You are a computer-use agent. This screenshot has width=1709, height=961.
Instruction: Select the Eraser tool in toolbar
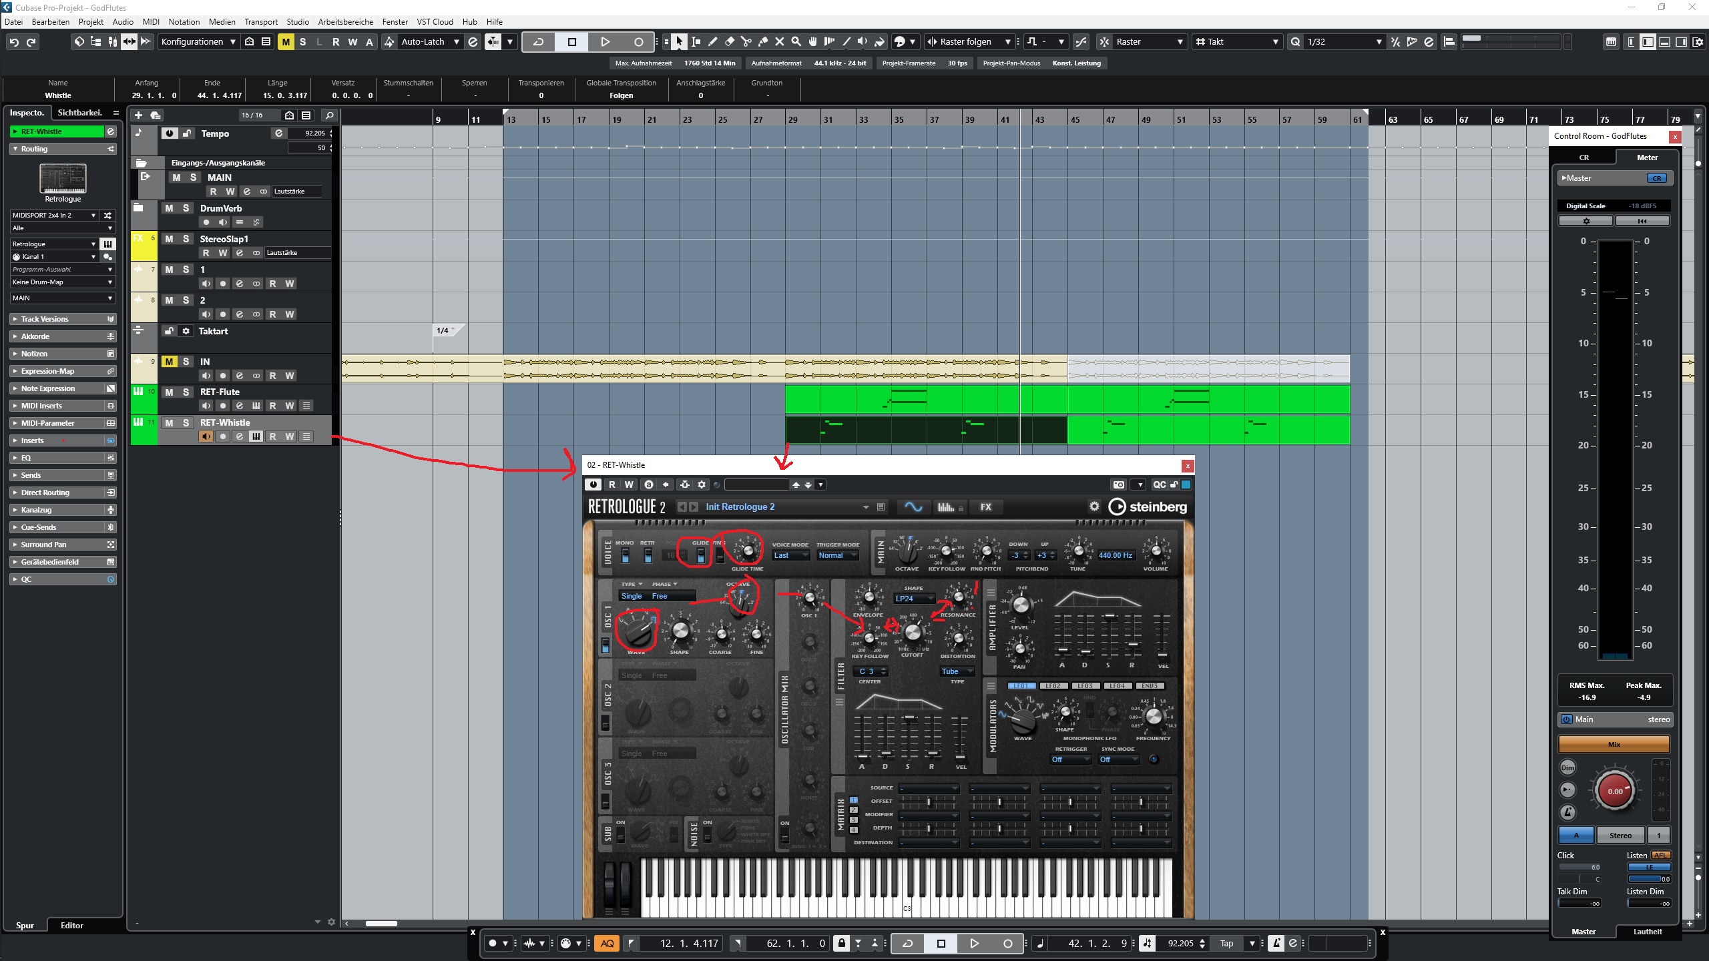click(x=729, y=41)
